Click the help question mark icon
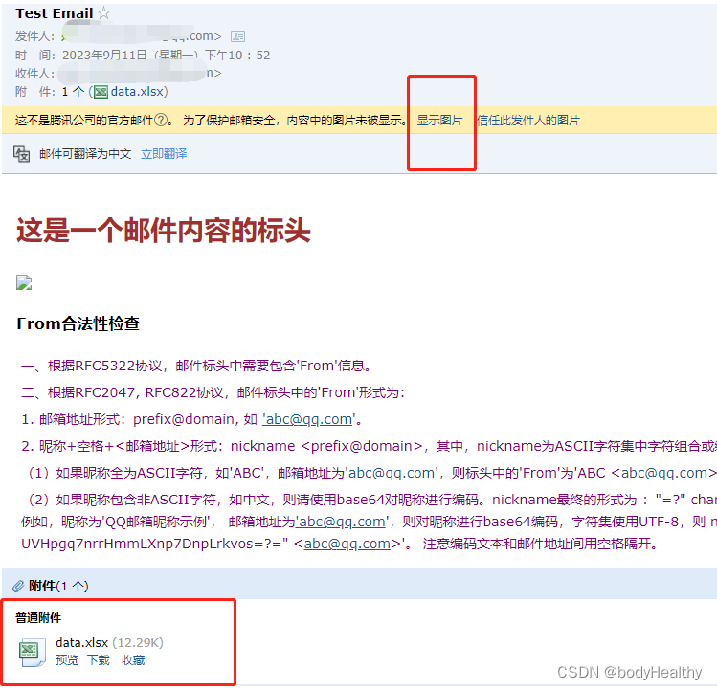The width and height of the screenshot is (717, 690). coord(161,121)
